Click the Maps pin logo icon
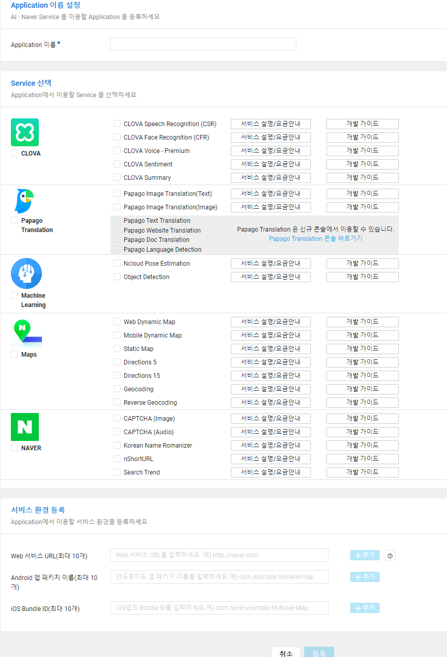Viewport: 447px width, 657px height. [26, 333]
